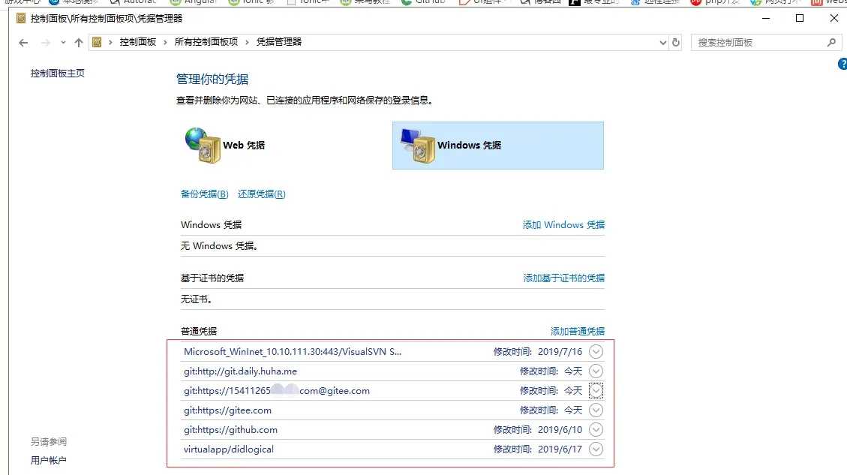Go up one level with up arrow
The width and height of the screenshot is (847, 475).
click(79, 42)
